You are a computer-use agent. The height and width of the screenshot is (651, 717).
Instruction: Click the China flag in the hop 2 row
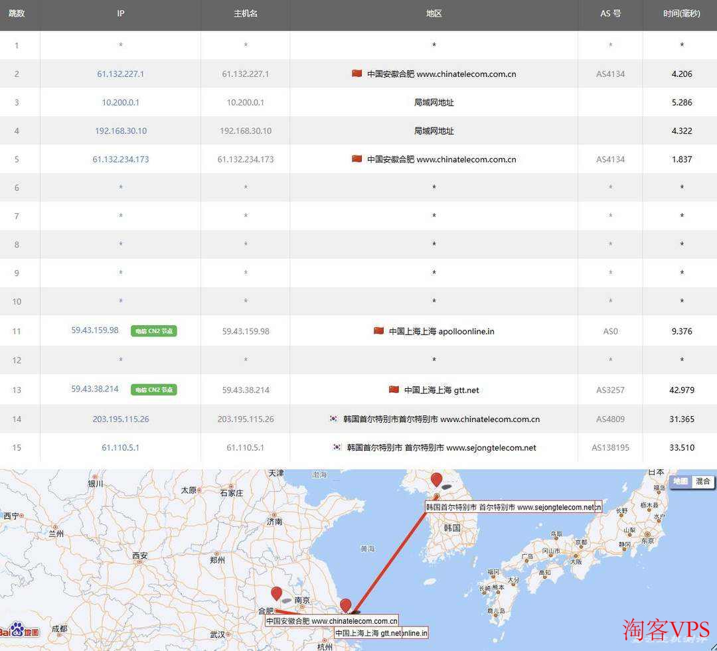(357, 73)
